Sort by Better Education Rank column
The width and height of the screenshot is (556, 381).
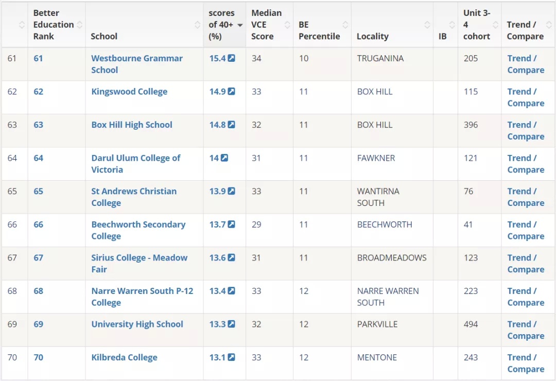[x=80, y=25]
